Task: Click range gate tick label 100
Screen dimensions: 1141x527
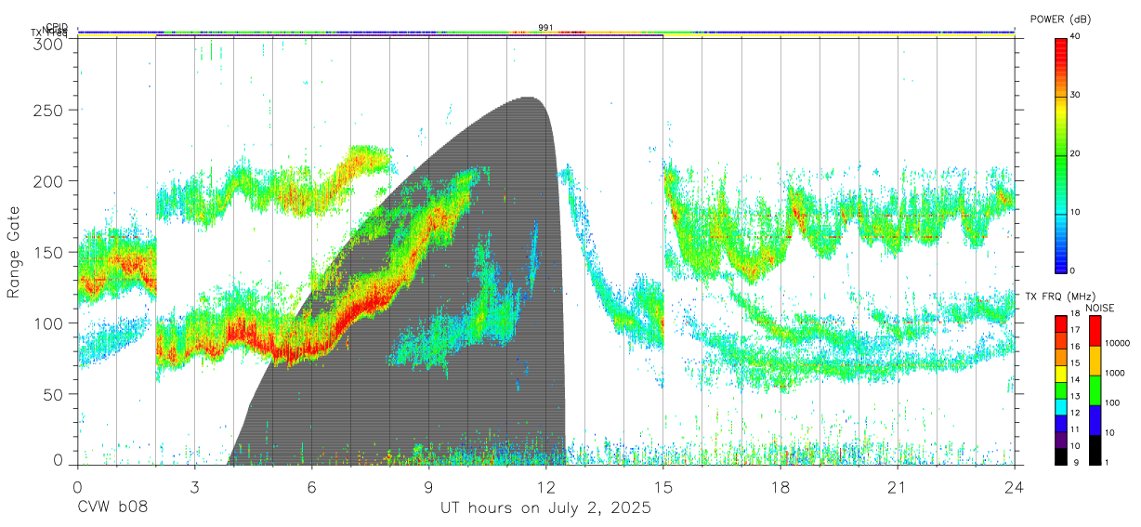Action: 49,323
